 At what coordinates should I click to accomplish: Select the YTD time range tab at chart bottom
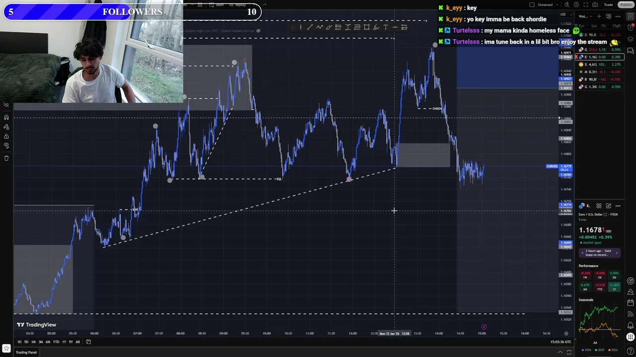click(56, 342)
